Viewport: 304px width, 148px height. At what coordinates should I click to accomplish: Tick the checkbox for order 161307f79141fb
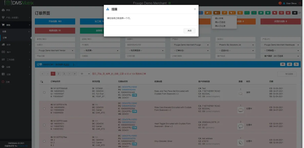click(x=44, y=109)
